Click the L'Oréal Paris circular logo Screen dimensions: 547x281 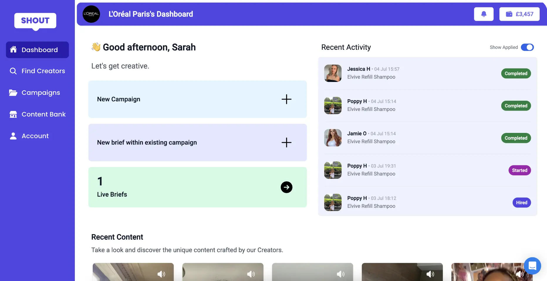click(x=91, y=14)
